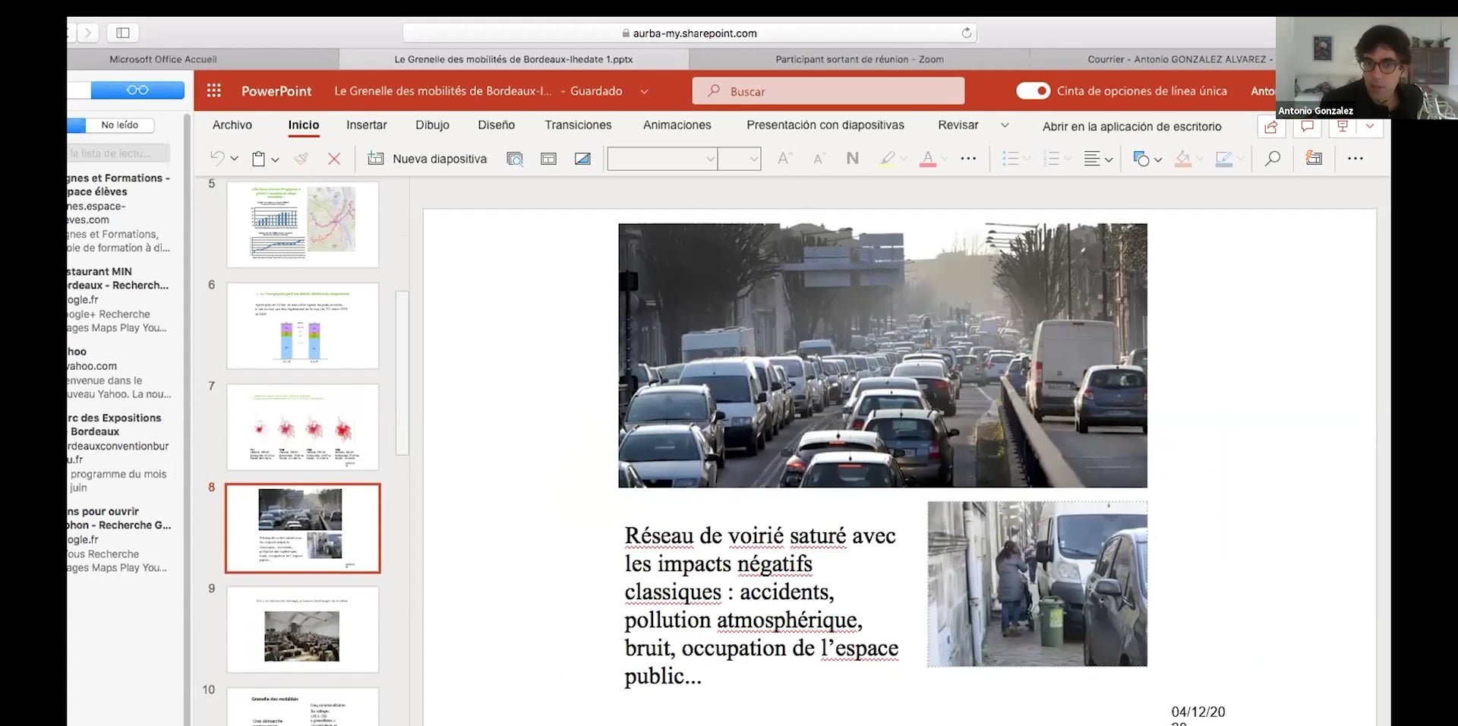Click the Present slideshow icon
1458x726 pixels.
[1343, 127]
